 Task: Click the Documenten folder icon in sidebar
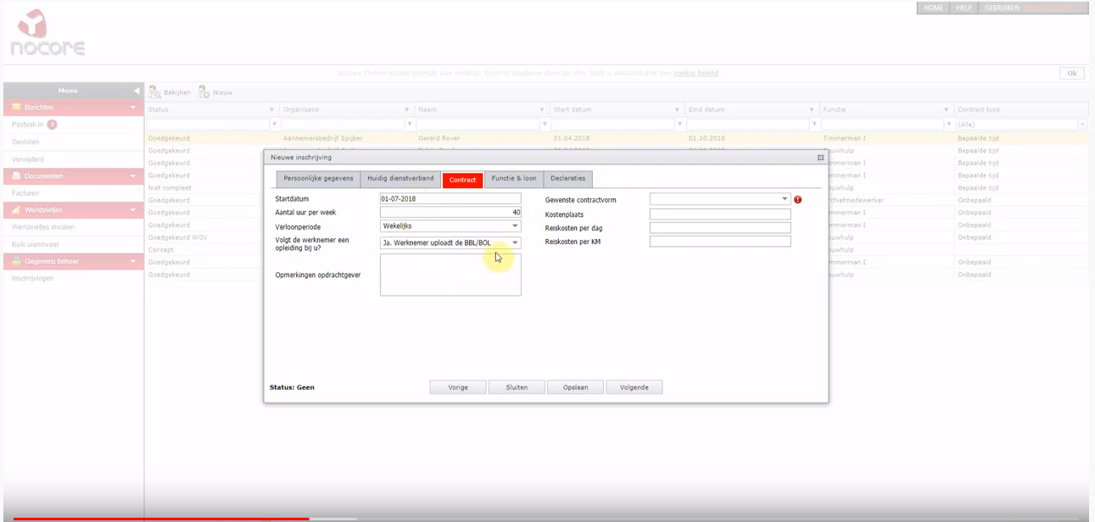click(16, 175)
